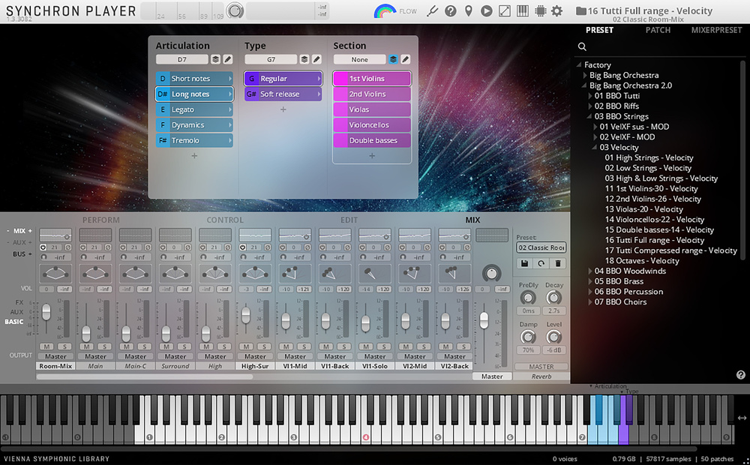
Task: Expand the 02 BBO Riffs folder
Action: point(589,106)
